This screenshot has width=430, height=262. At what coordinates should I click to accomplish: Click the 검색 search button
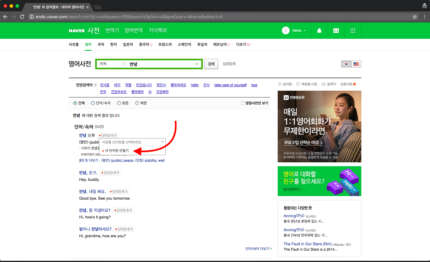tap(211, 64)
